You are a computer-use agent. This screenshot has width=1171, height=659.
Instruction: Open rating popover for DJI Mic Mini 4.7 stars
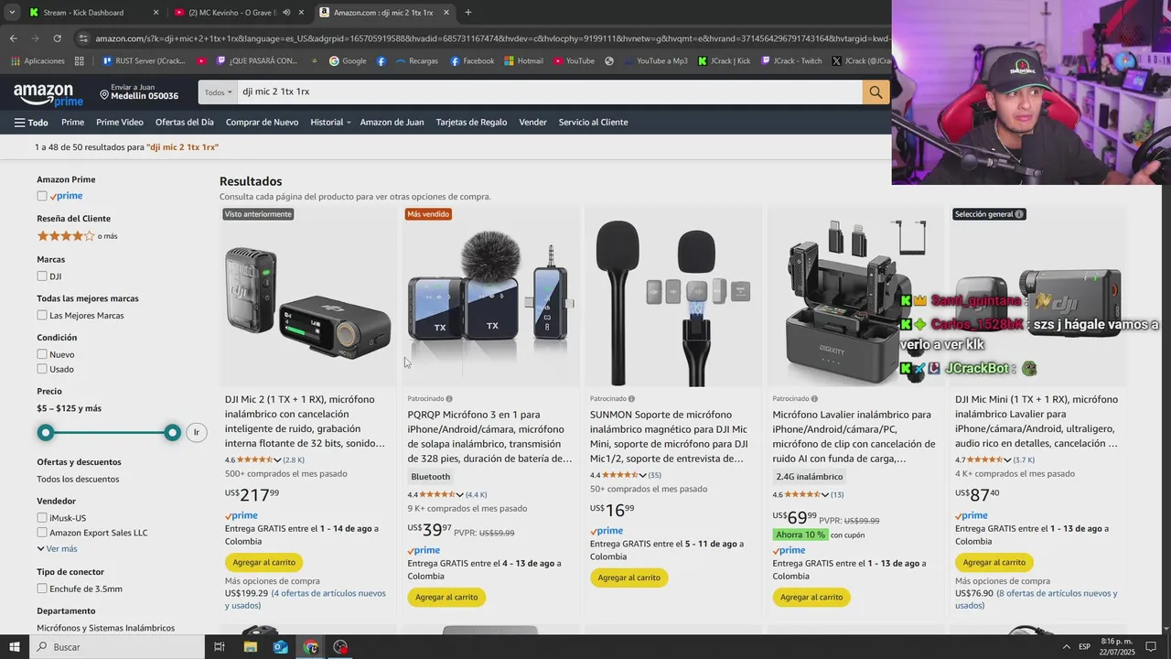pyautogui.click(x=990, y=459)
